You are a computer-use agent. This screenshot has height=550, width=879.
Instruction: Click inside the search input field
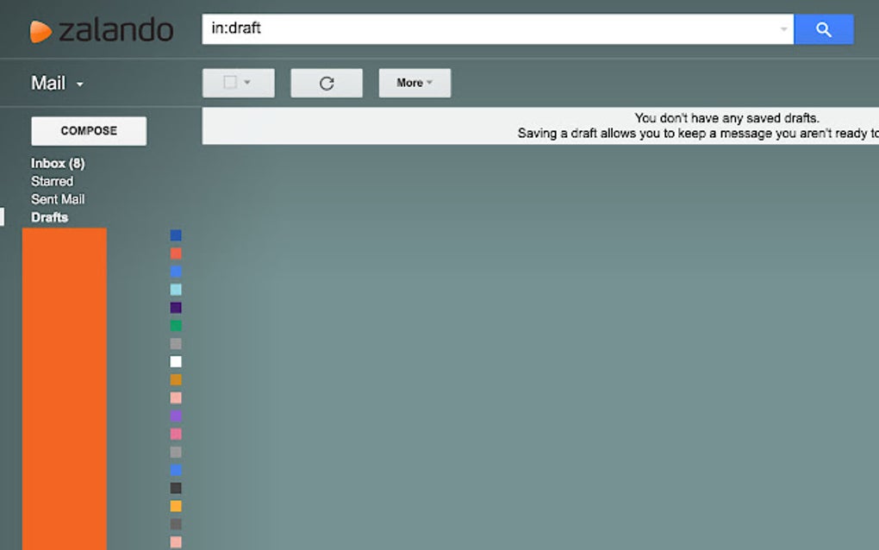pyautogui.click(x=431, y=28)
